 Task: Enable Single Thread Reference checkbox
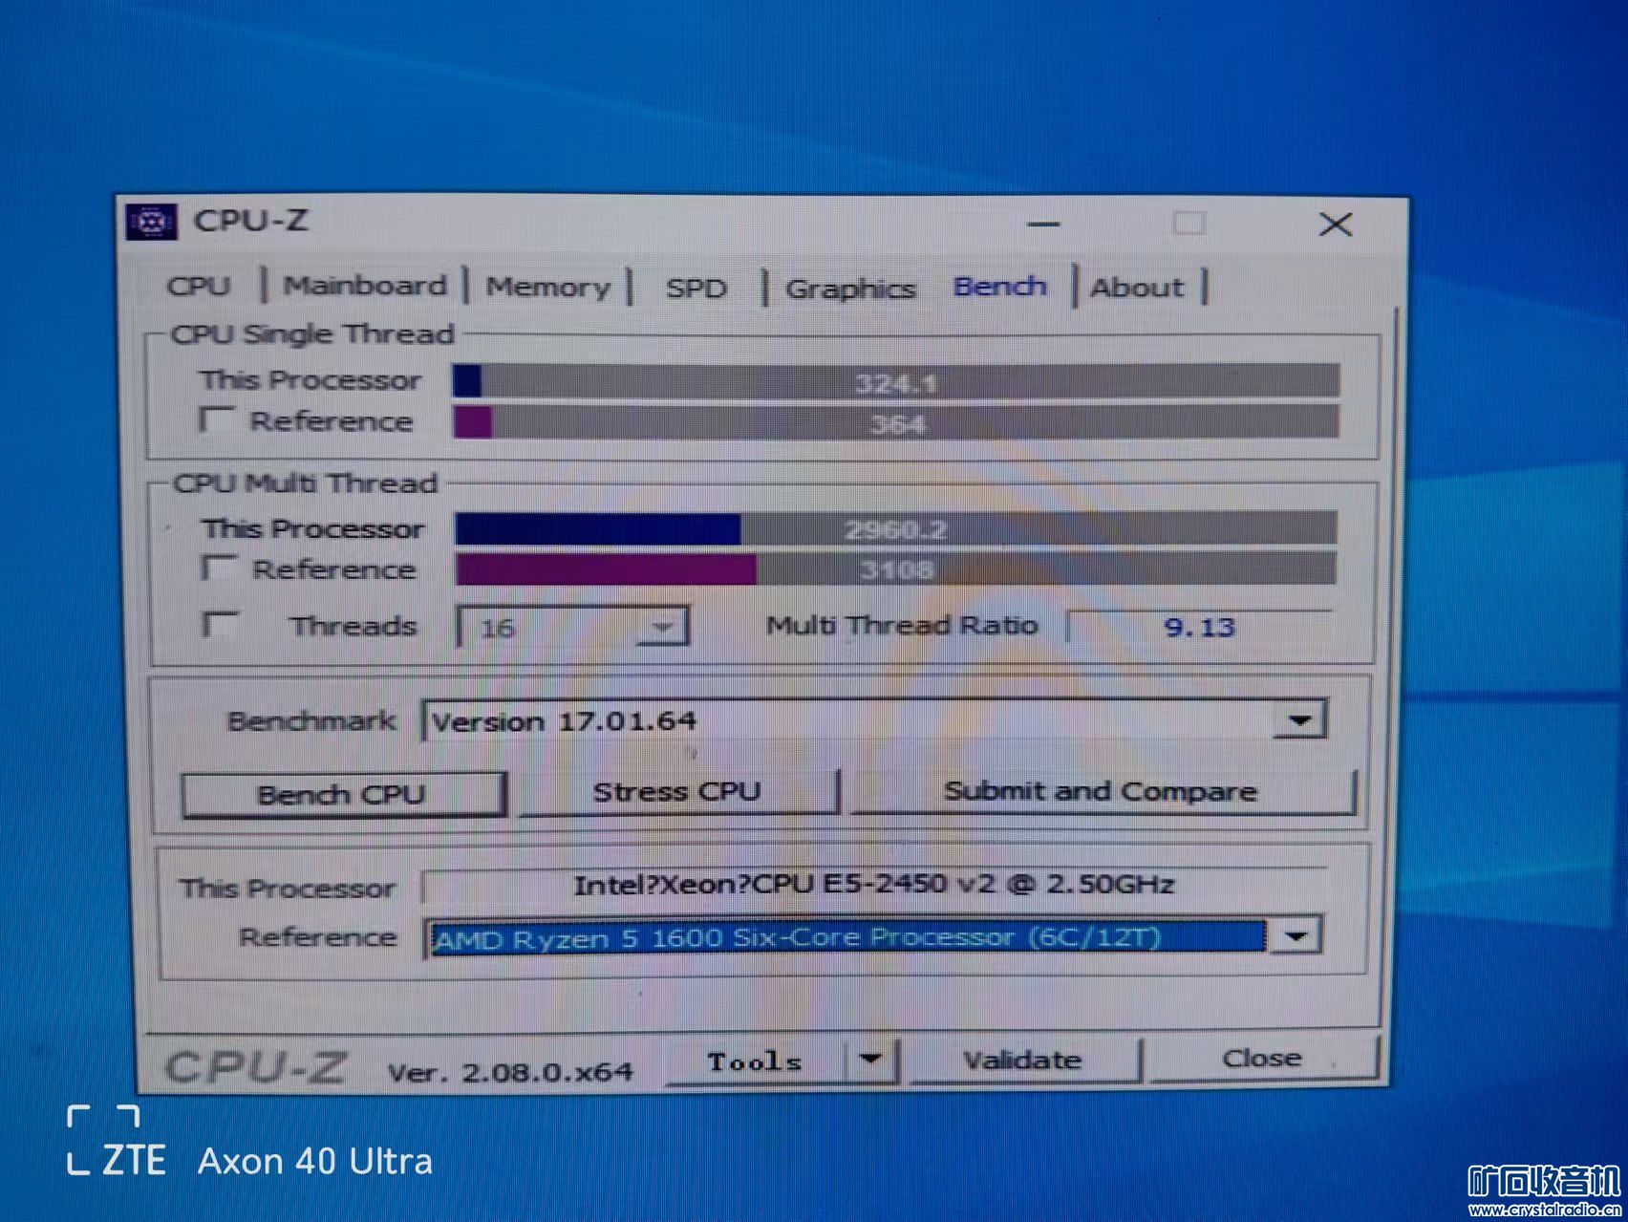[x=216, y=419]
